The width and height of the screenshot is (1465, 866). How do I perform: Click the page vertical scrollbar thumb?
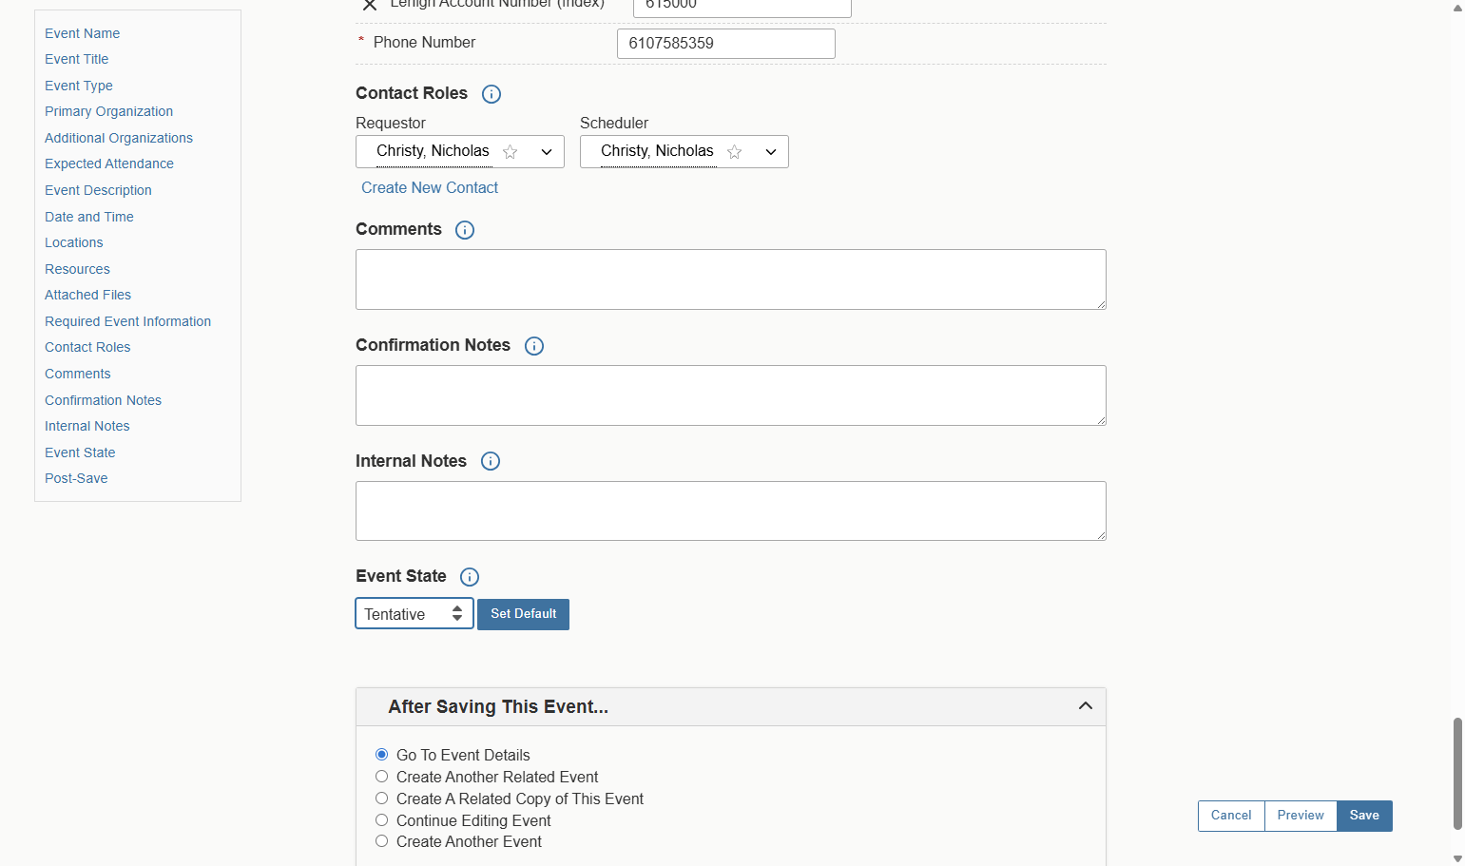tap(1457, 774)
